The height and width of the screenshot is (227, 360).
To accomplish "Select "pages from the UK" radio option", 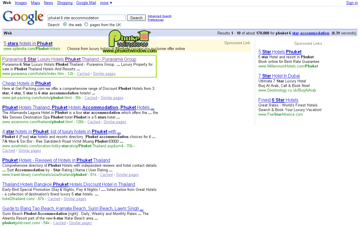I will pos(86,25).
